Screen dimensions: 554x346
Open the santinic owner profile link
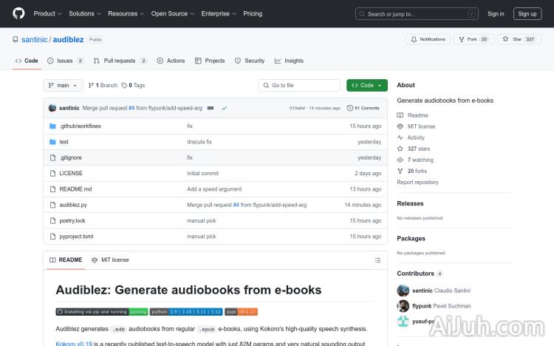(x=34, y=40)
